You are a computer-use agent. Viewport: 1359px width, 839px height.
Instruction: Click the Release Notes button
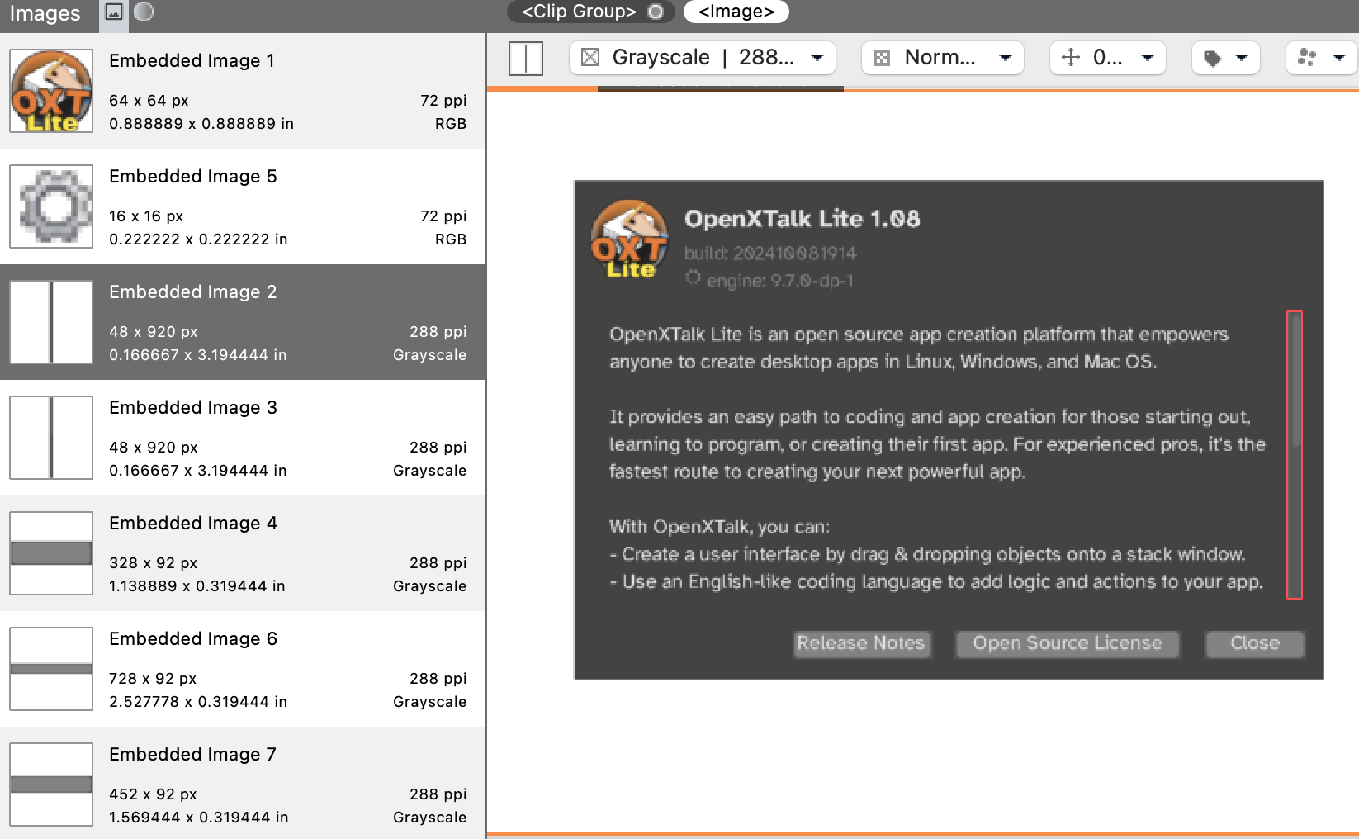pyautogui.click(x=861, y=643)
